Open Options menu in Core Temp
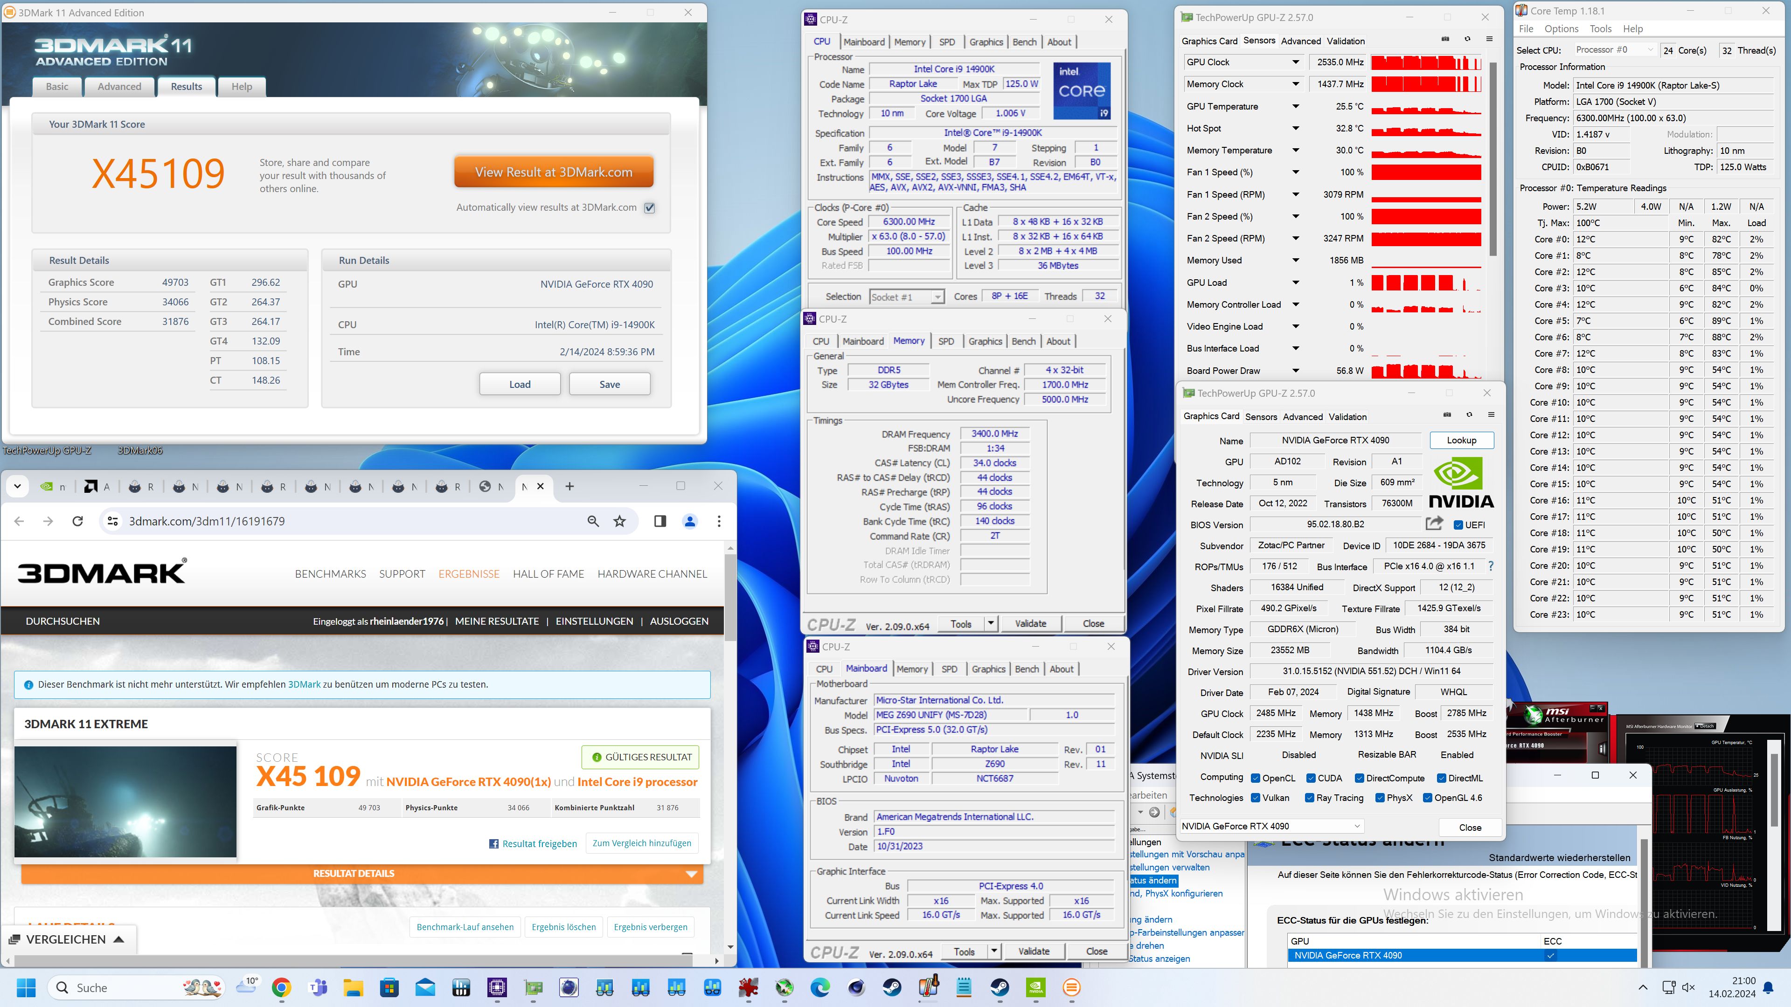1791x1007 pixels. [1562, 28]
